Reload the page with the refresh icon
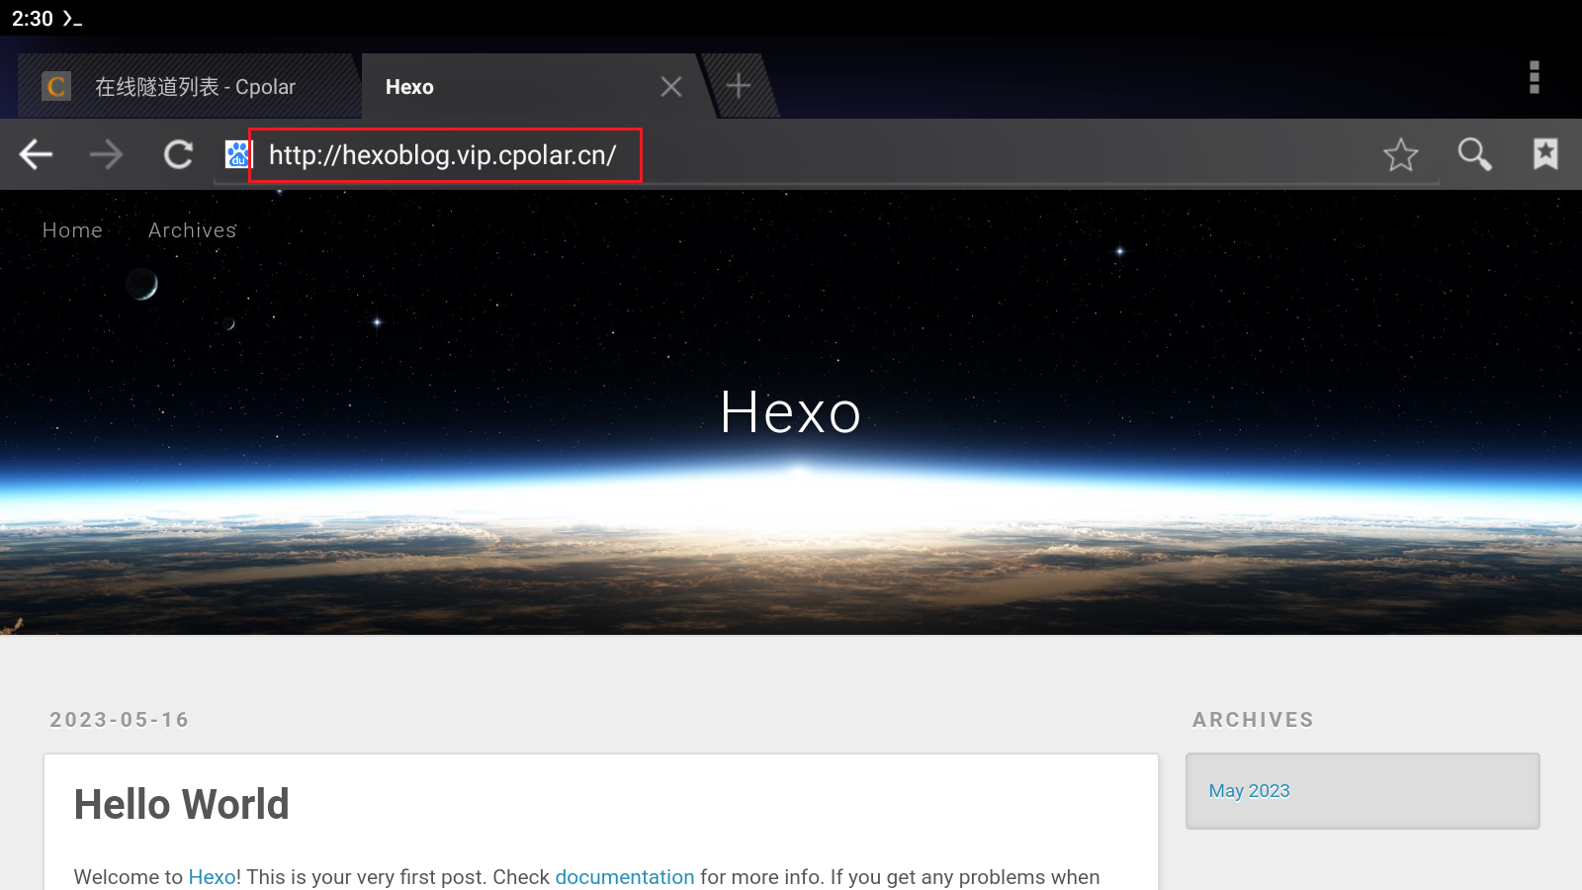1582x890 pixels. point(178,154)
